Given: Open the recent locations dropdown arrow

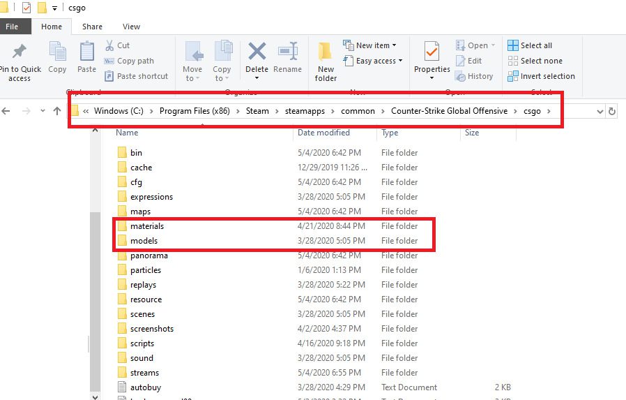Looking at the screenshot, I should (43, 111).
